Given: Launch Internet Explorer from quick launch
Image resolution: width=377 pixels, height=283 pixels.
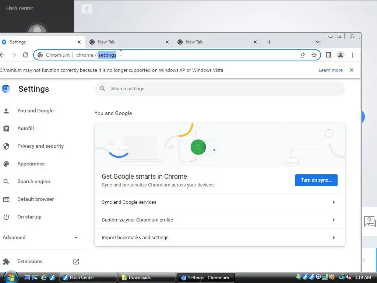Looking at the screenshot, I should [x=44, y=277].
